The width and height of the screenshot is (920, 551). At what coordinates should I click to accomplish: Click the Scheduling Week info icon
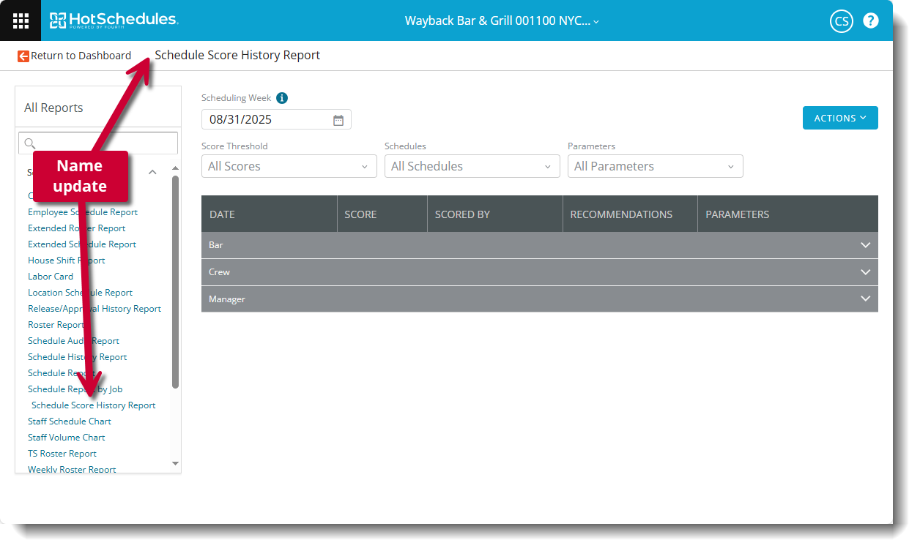pyautogui.click(x=282, y=98)
